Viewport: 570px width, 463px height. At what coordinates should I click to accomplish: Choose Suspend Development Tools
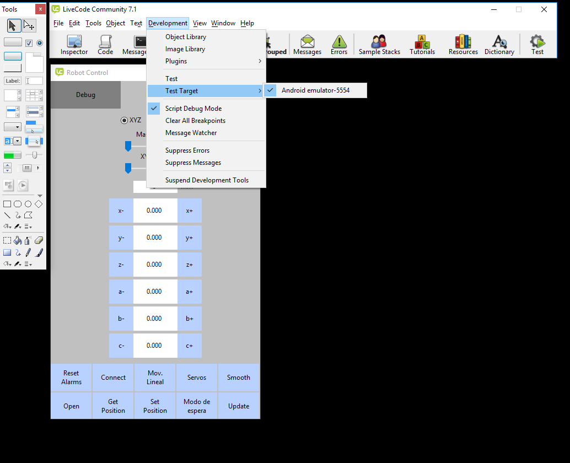(x=206, y=180)
